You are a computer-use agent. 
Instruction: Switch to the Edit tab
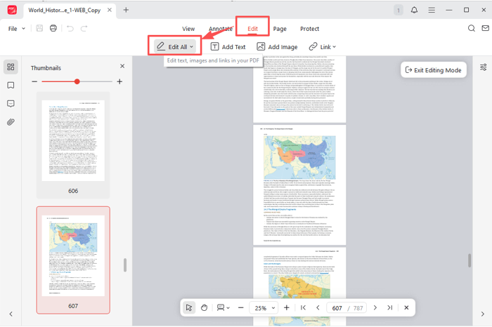(x=252, y=29)
